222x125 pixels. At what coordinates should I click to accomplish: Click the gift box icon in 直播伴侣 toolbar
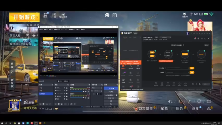pos(195,38)
